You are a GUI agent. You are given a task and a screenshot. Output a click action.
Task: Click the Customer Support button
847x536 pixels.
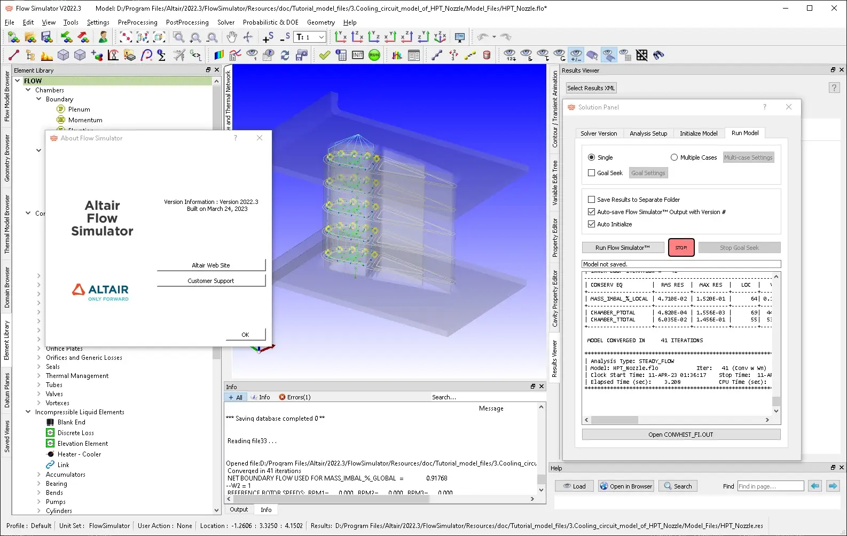pyautogui.click(x=211, y=281)
